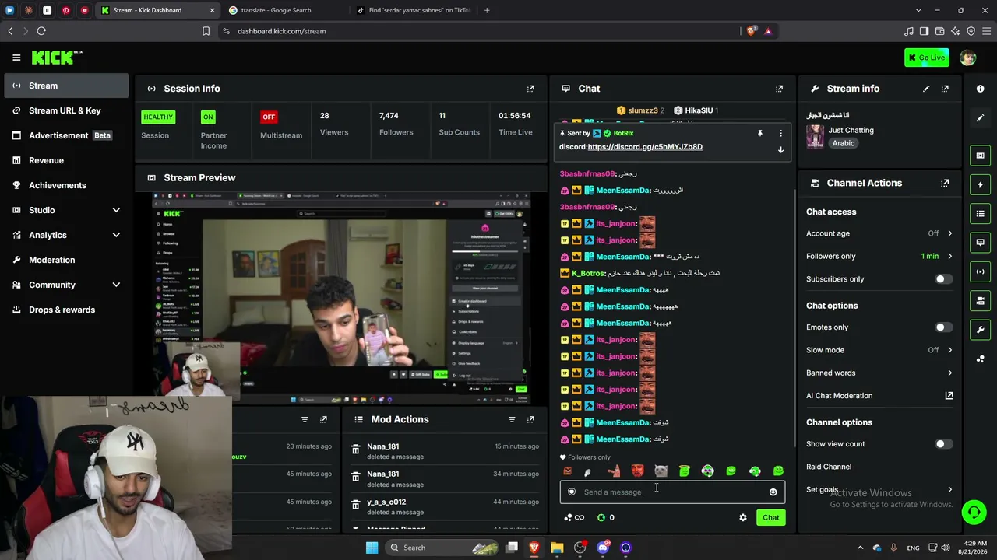Open Stream in the sidebar
This screenshot has height=560, width=997.
(x=66, y=86)
